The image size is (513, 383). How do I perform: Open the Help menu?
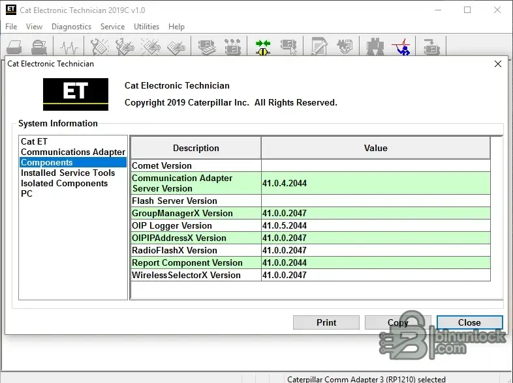(176, 27)
